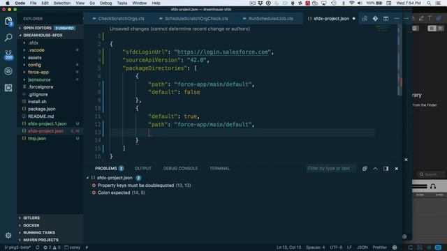Open the Tasks menu
The width and height of the screenshot is (447, 251).
pyautogui.click(x=122, y=3)
